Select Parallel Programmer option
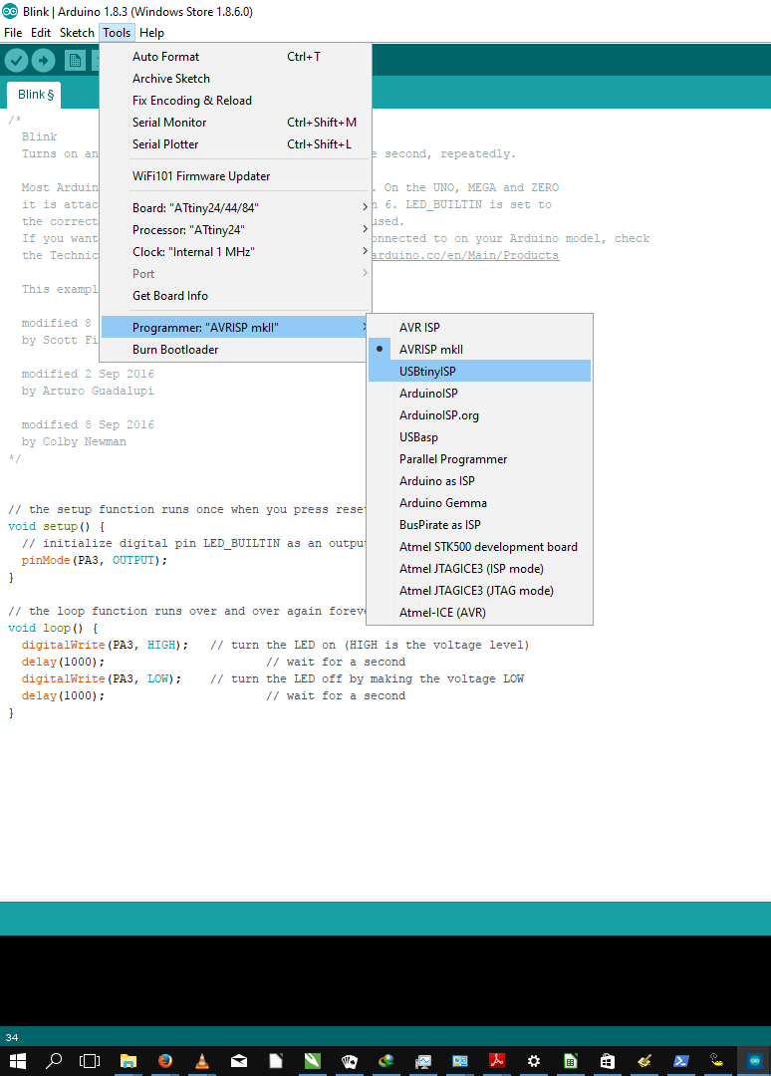Screen dimensions: 771x1076 coord(479,459)
